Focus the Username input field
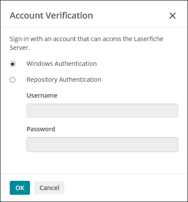The height and width of the screenshot is (202, 188). [x=102, y=111]
